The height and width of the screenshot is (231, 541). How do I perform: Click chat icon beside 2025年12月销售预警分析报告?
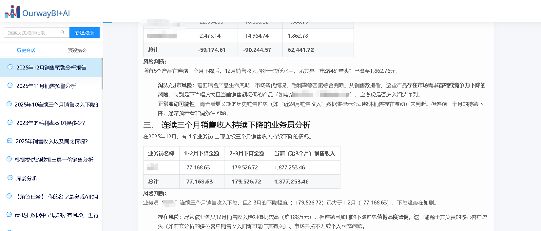10,67
